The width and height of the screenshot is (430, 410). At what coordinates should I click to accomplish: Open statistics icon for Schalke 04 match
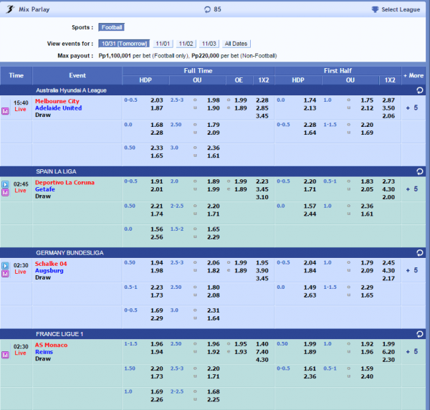5,273
